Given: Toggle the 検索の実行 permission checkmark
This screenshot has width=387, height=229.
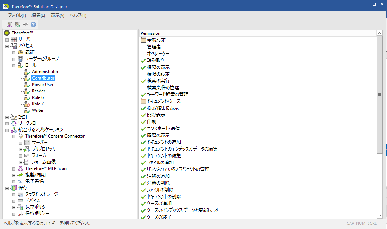Looking at the screenshot, I should pos(143,81).
